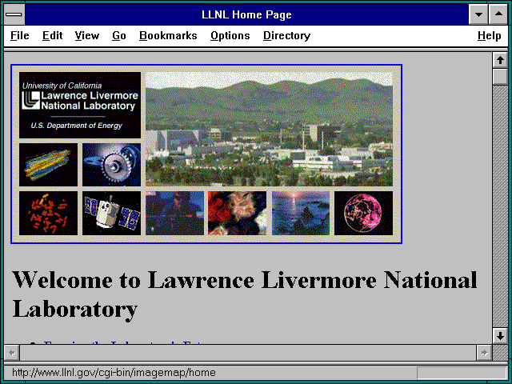
Task: Open the Directory menu
Action: pyautogui.click(x=286, y=35)
